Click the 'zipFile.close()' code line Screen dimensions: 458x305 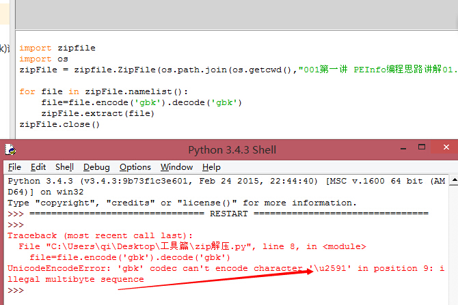(59, 124)
